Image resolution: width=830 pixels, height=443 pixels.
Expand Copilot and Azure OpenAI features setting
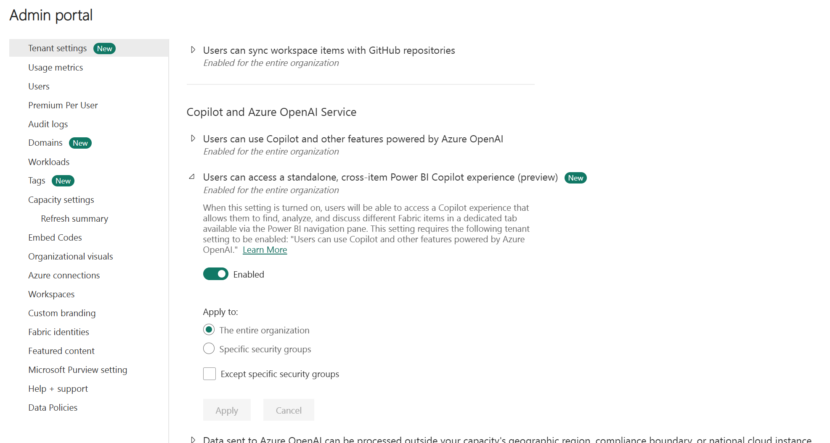pyautogui.click(x=193, y=139)
